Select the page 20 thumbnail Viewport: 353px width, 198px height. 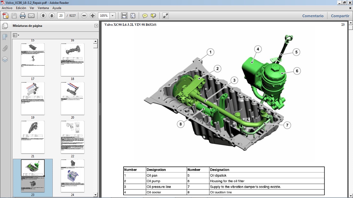click(x=73, y=98)
